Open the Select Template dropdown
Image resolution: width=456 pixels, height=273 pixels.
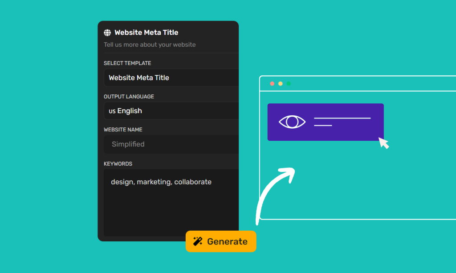pyautogui.click(x=171, y=77)
